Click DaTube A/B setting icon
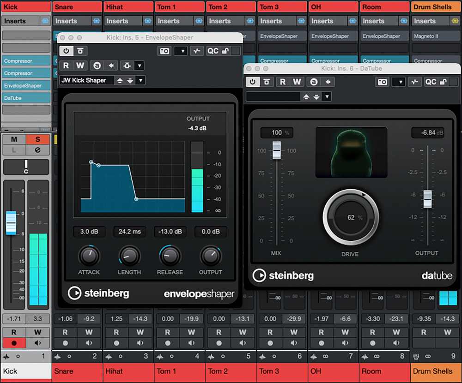This screenshot has width=462, height=383. (314, 82)
